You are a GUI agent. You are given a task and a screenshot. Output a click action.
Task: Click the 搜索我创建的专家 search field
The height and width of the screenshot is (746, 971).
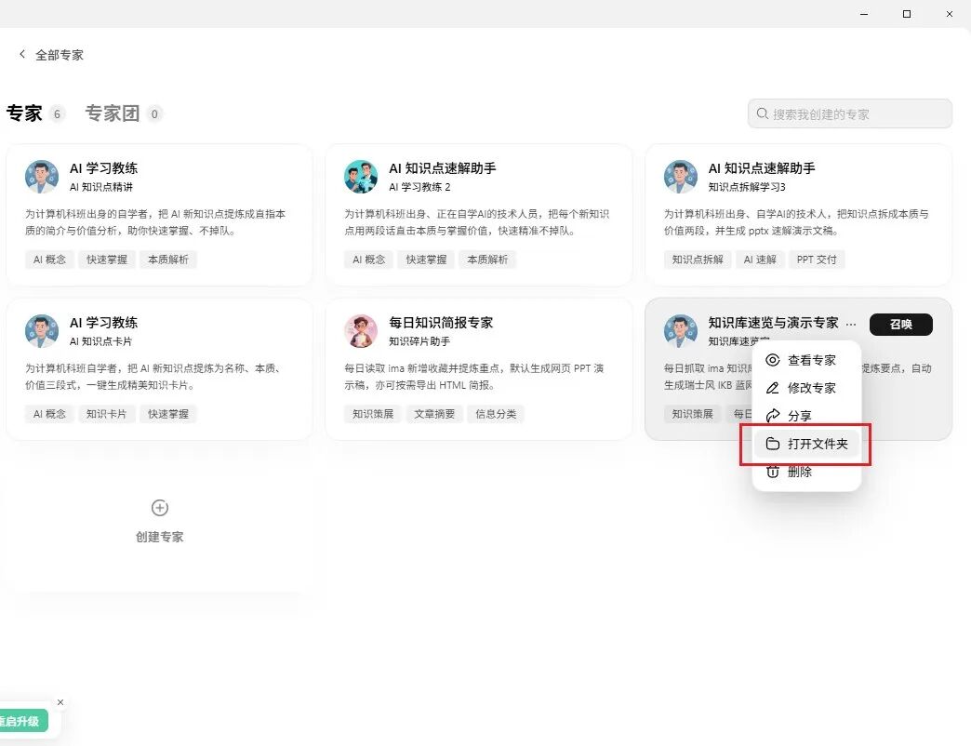[850, 113]
